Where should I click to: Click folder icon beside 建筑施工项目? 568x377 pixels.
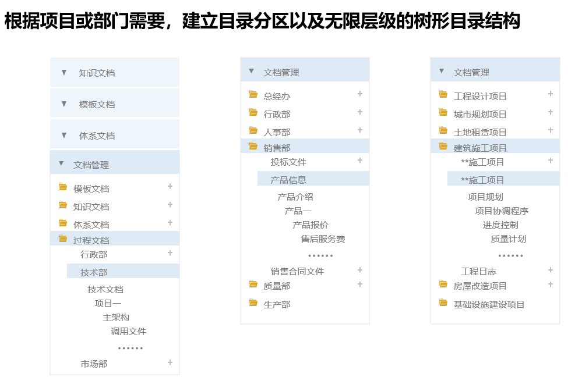(443, 146)
